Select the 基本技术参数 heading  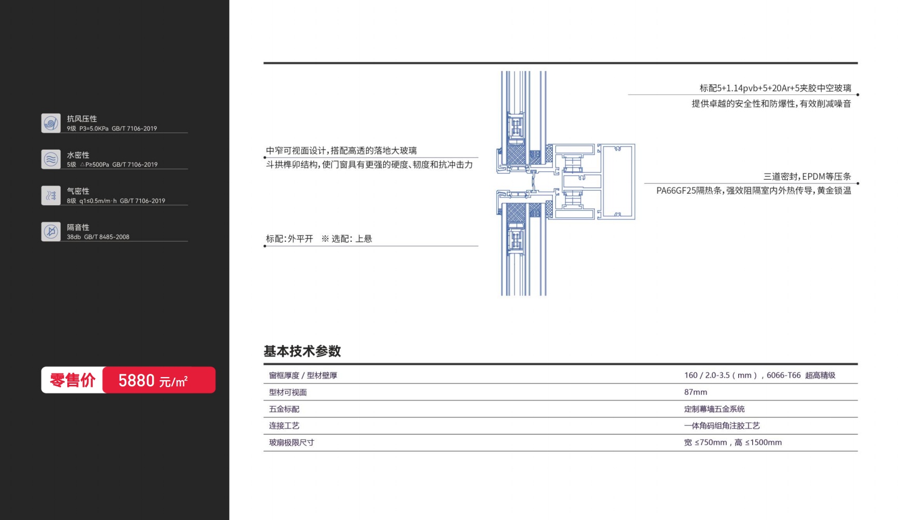pos(302,351)
